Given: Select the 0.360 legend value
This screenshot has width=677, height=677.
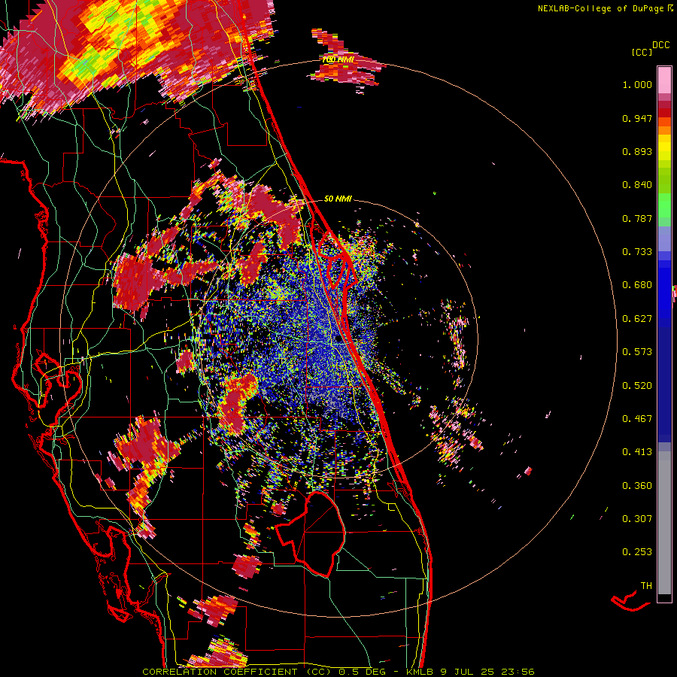Looking at the screenshot, I should pos(637,486).
